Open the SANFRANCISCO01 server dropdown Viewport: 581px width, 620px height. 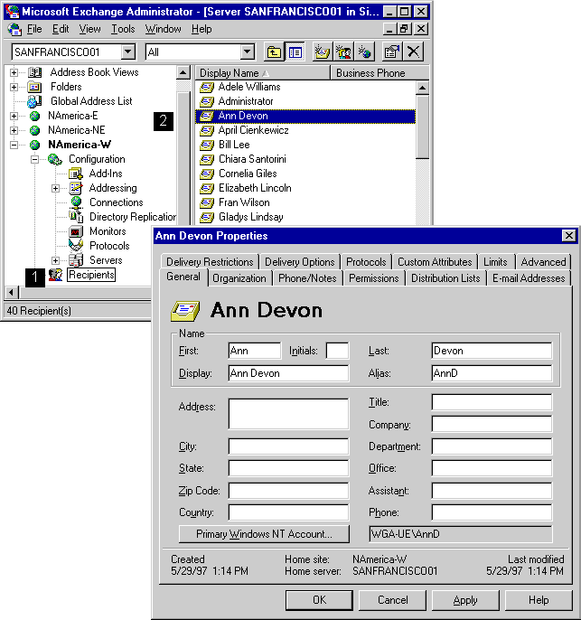(128, 52)
